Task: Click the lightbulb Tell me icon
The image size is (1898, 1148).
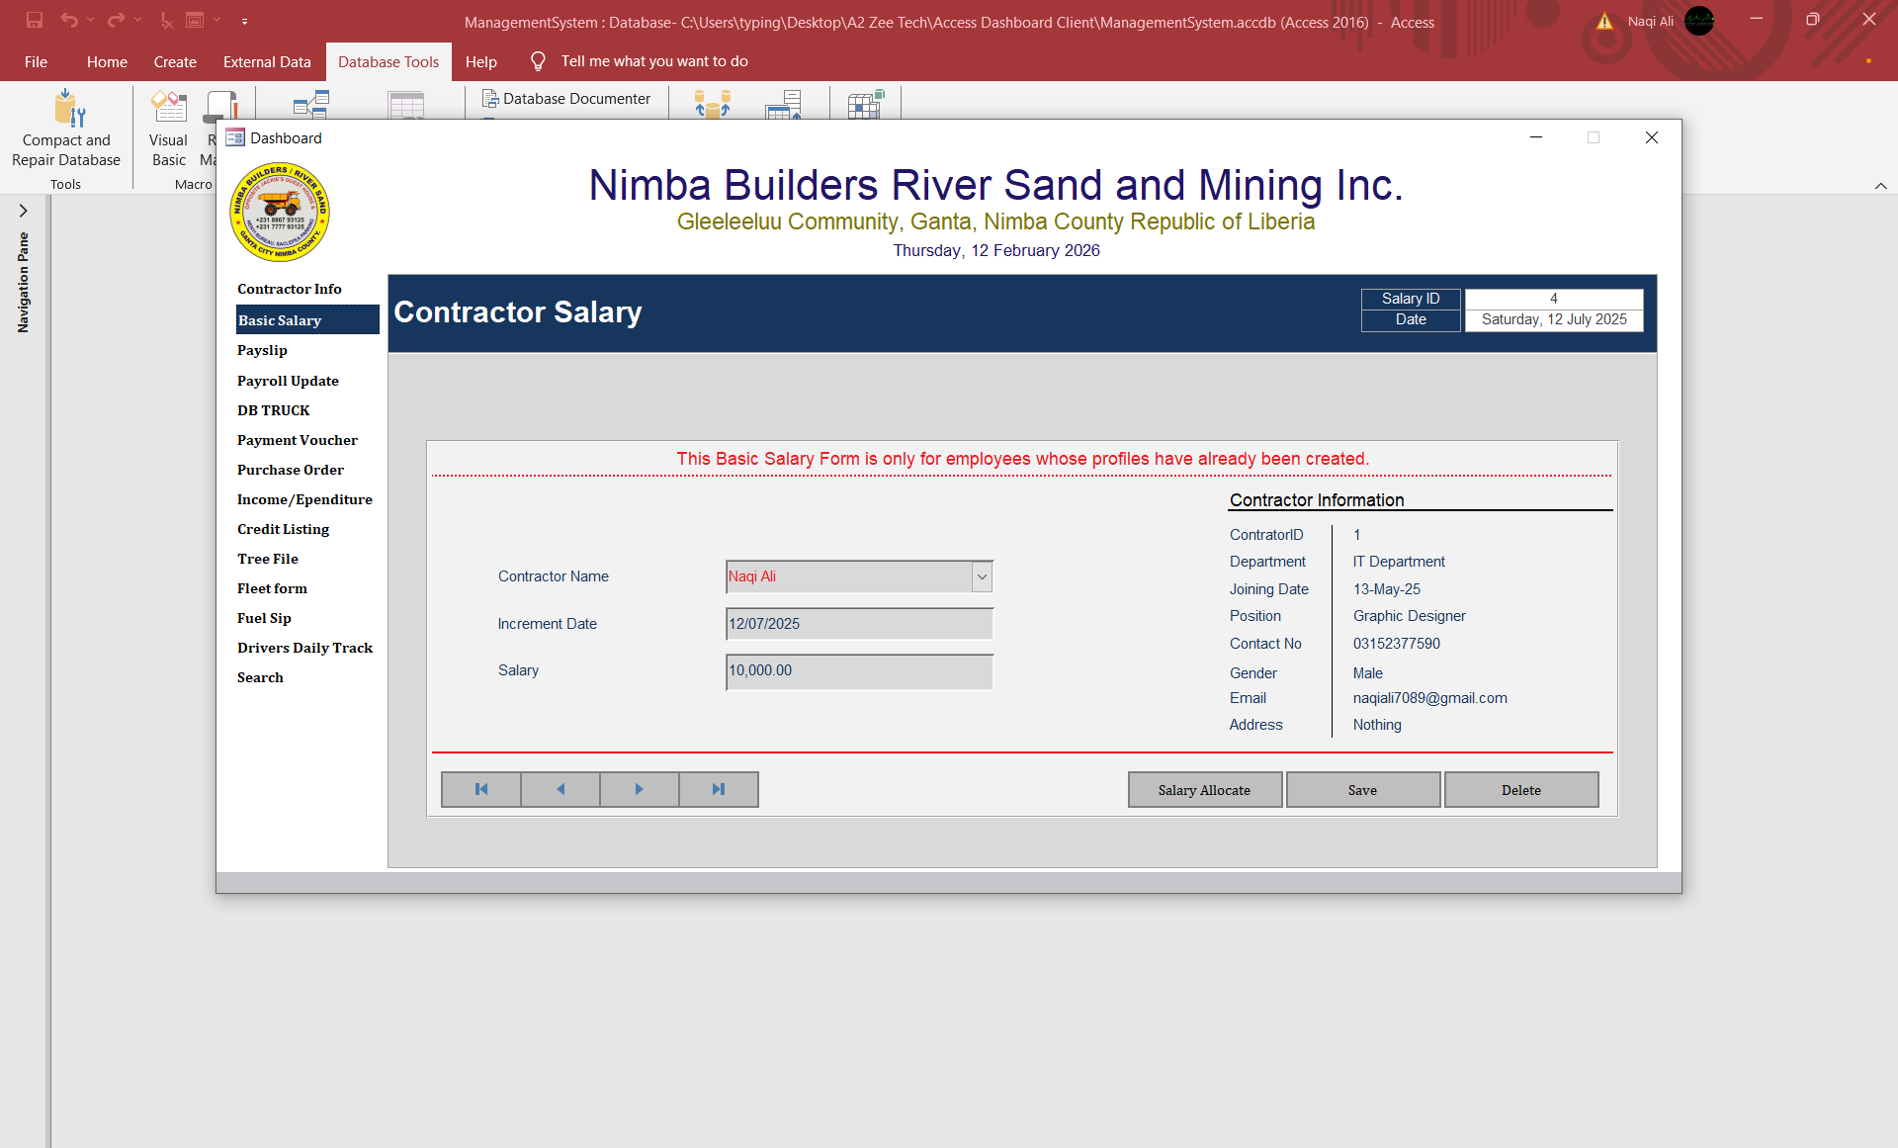Action: [538, 61]
